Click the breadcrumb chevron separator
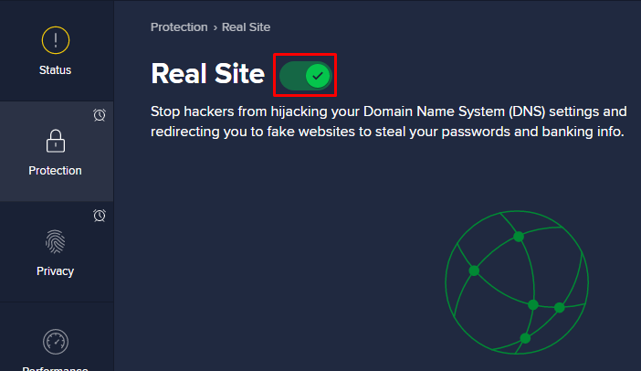 [215, 27]
